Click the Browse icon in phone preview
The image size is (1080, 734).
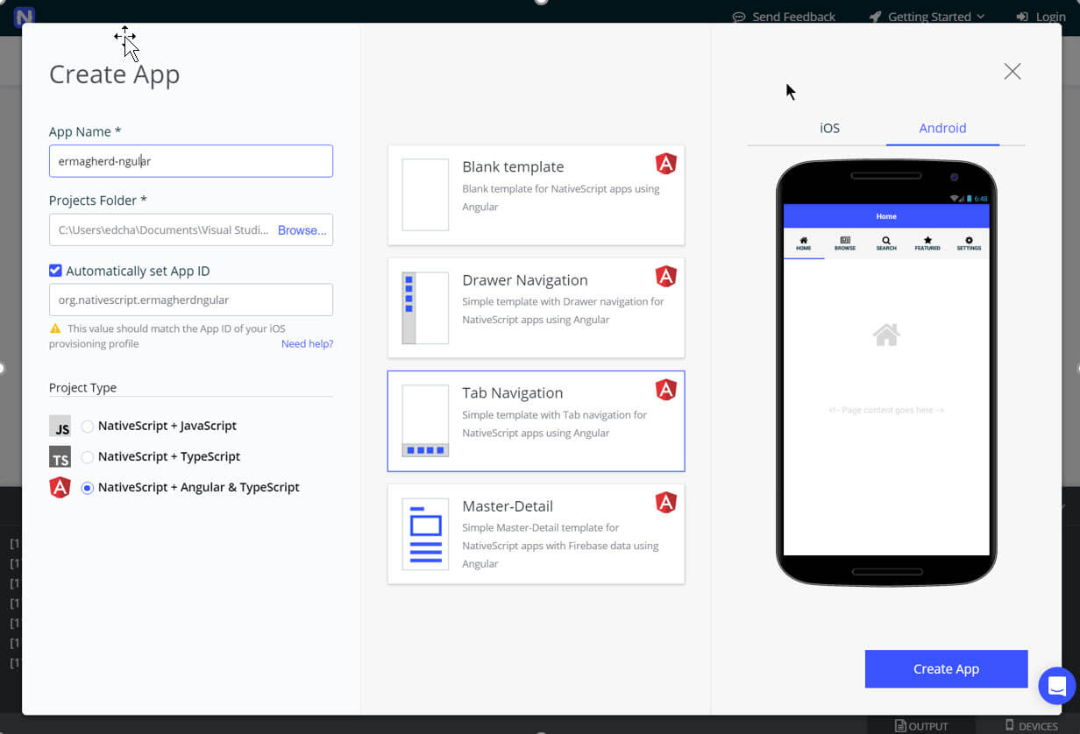845,241
